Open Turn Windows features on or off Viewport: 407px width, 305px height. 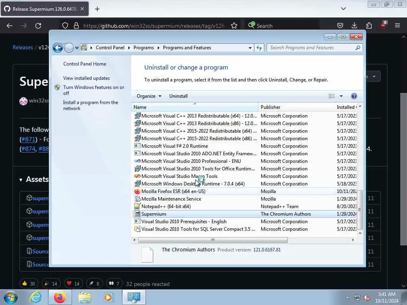(93, 90)
